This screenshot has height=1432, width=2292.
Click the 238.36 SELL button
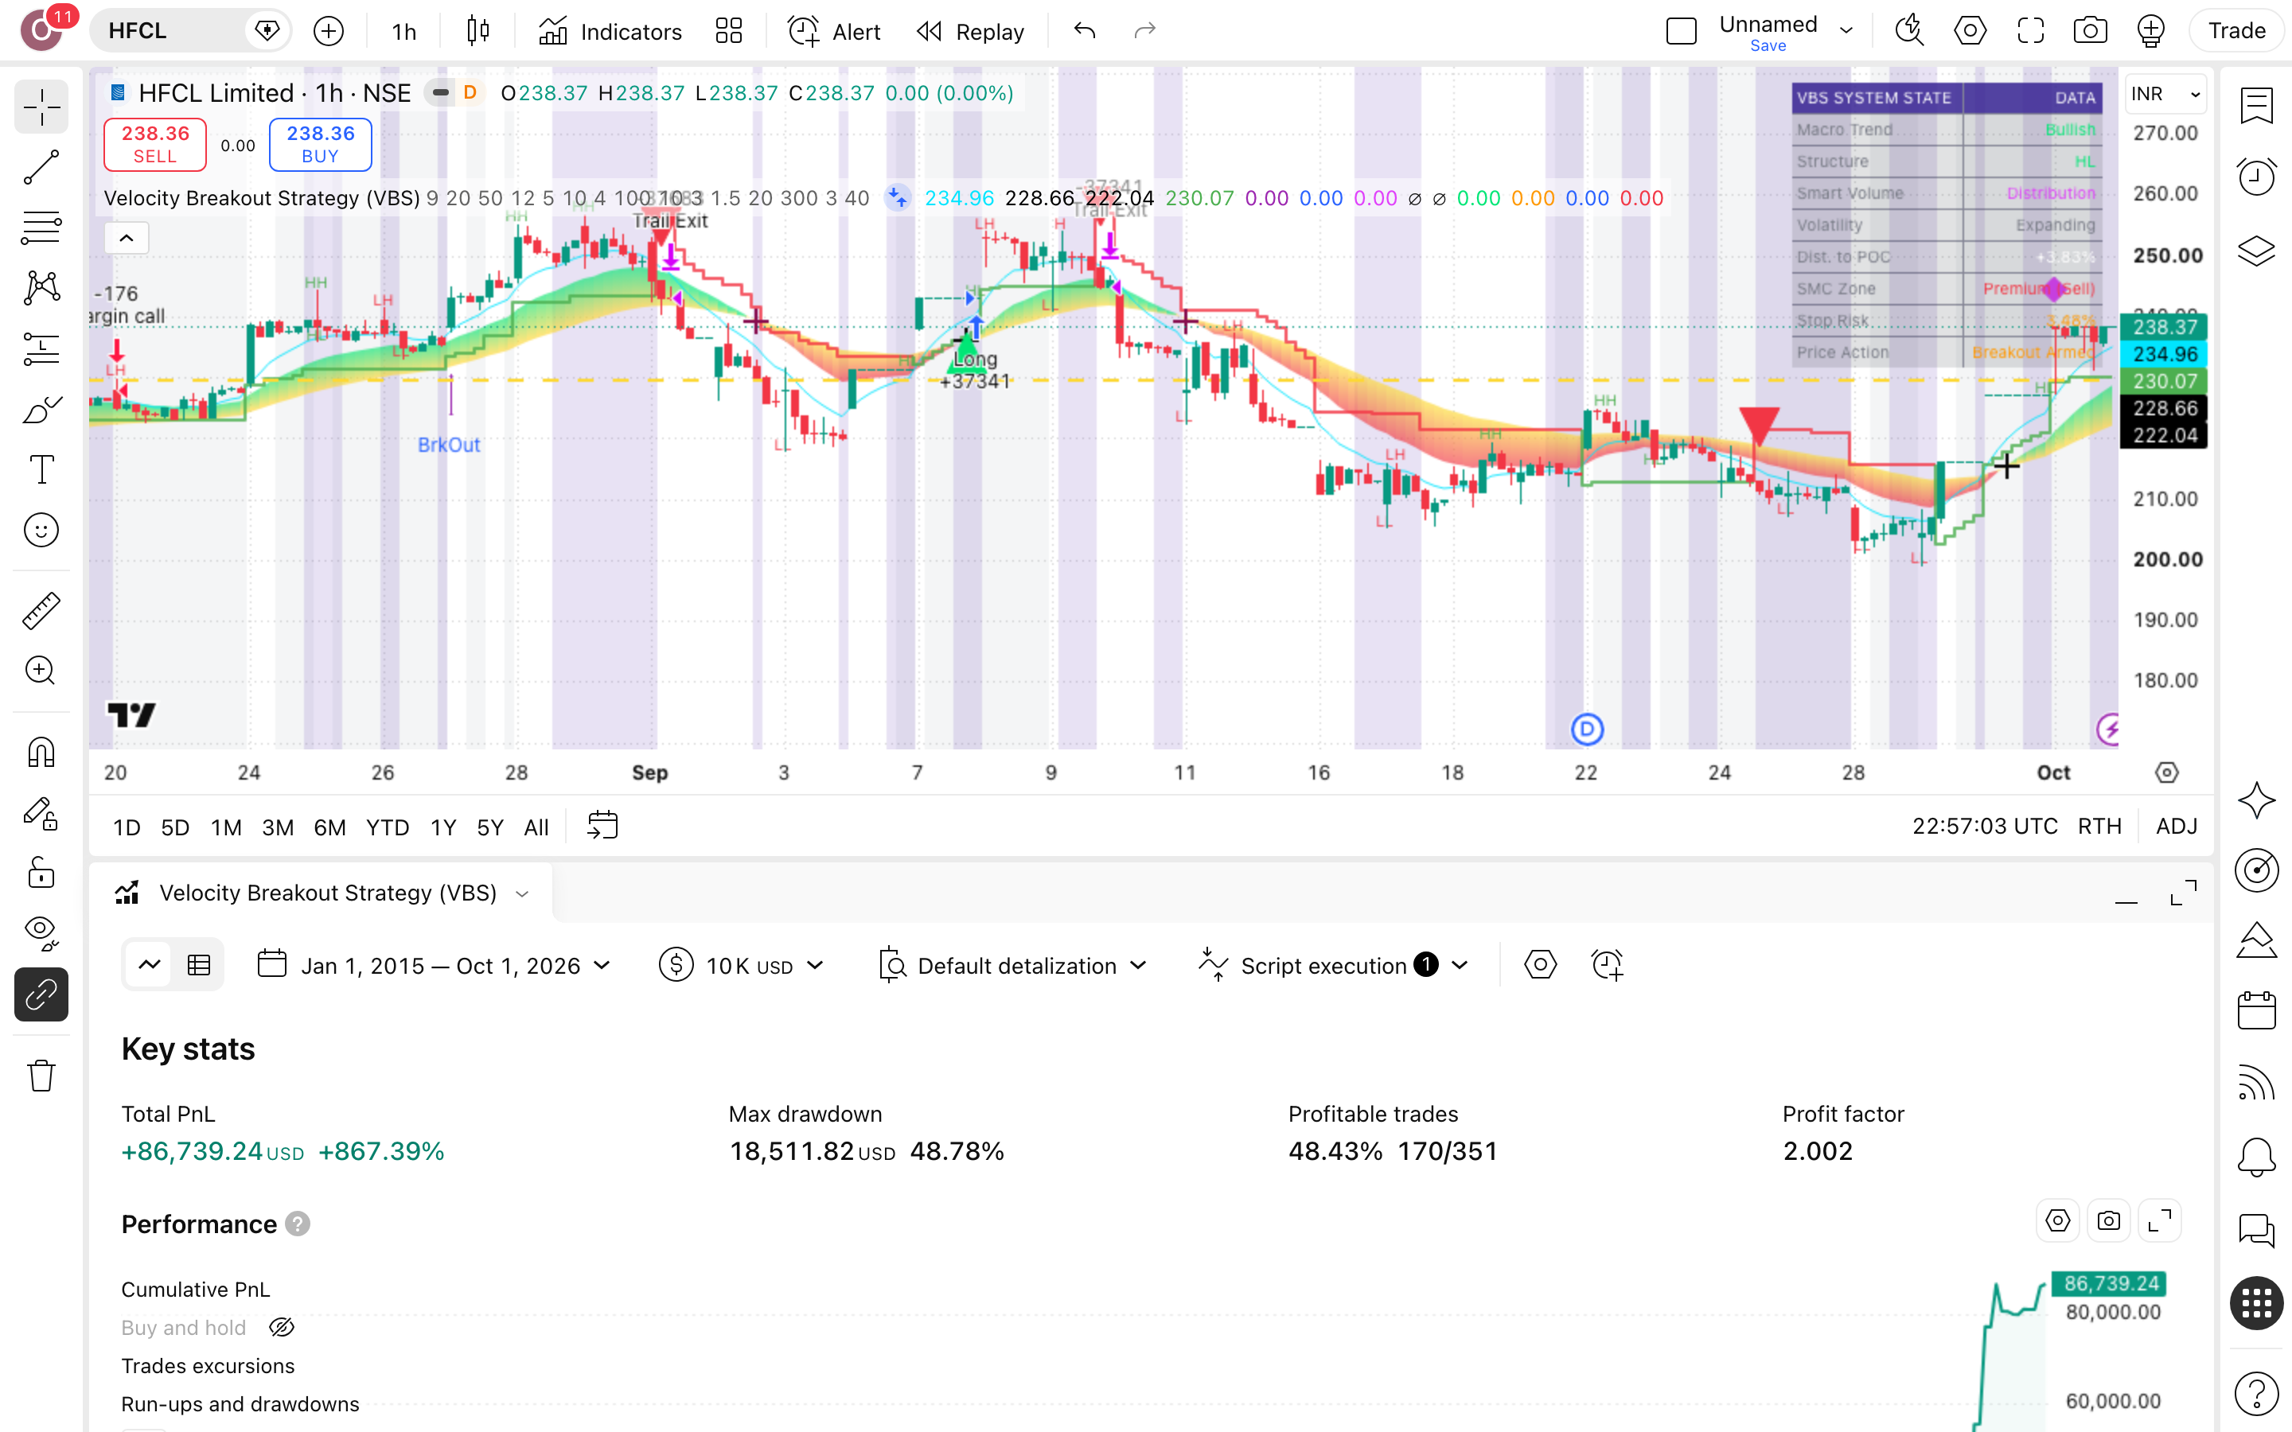pyautogui.click(x=155, y=144)
